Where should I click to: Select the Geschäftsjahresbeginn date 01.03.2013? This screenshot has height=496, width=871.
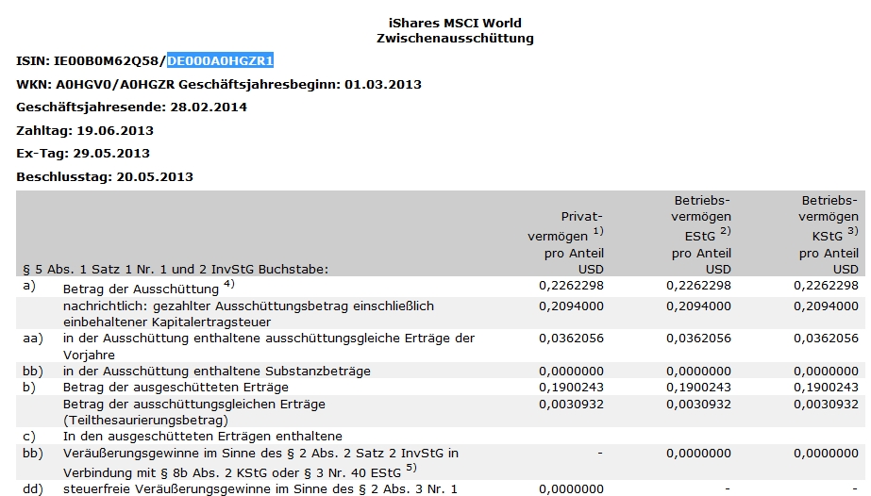coord(383,85)
